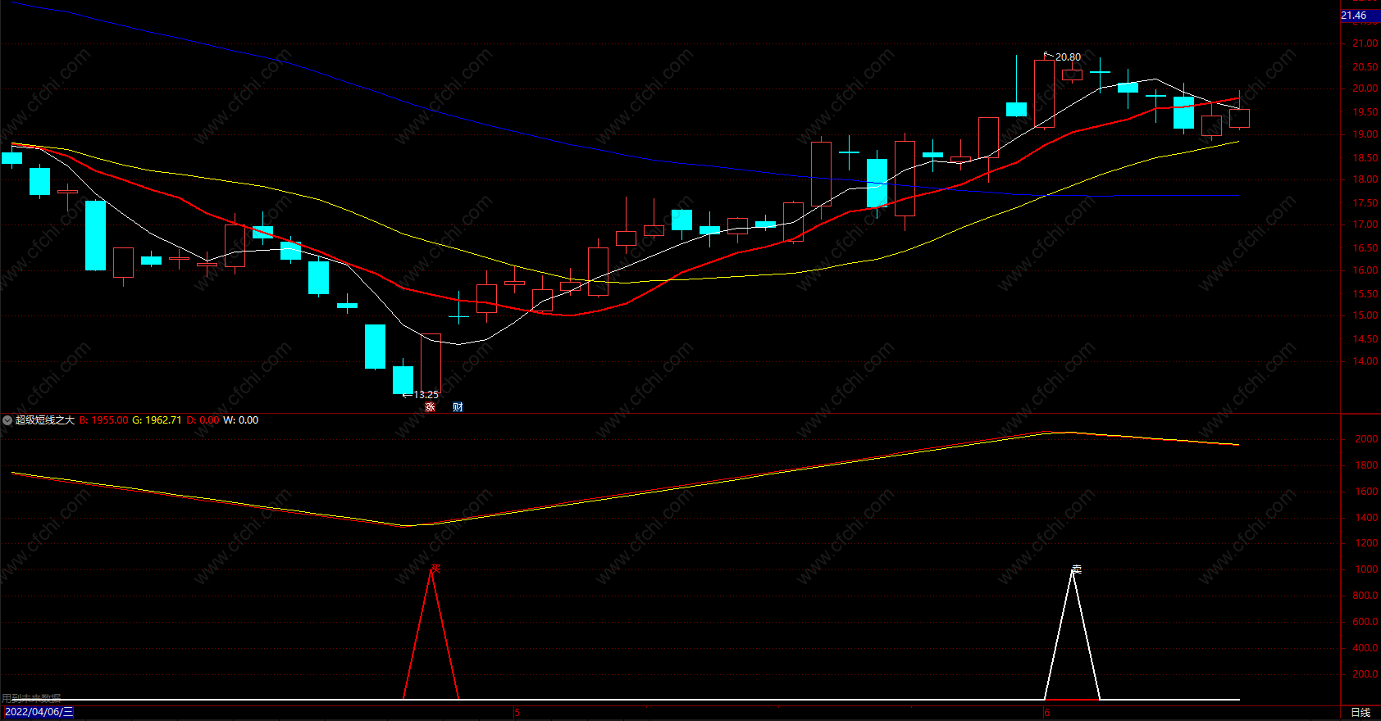Click the 2022/04/06/三 date label
1381x721 pixels.
tap(38, 712)
